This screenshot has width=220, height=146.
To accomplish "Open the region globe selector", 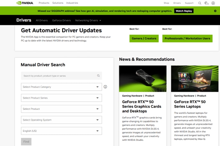I will (x=207, y=3).
